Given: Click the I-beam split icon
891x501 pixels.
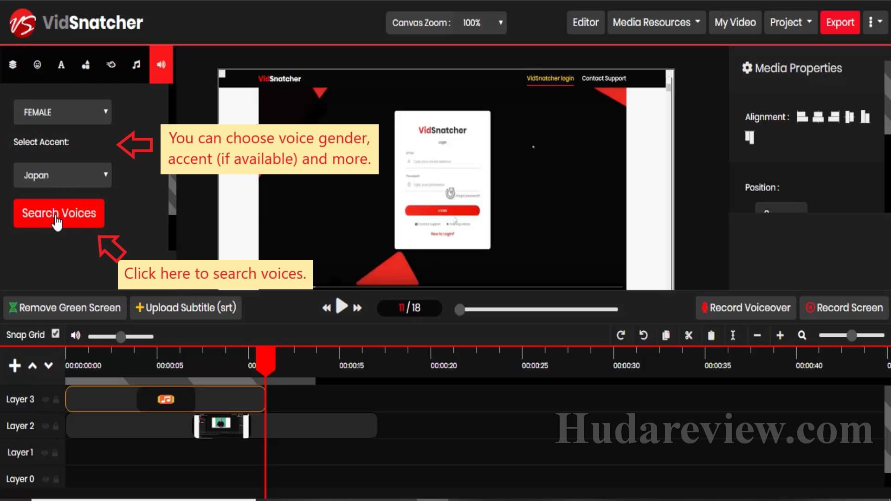Looking at the screenshot, I should coord(733,335).
